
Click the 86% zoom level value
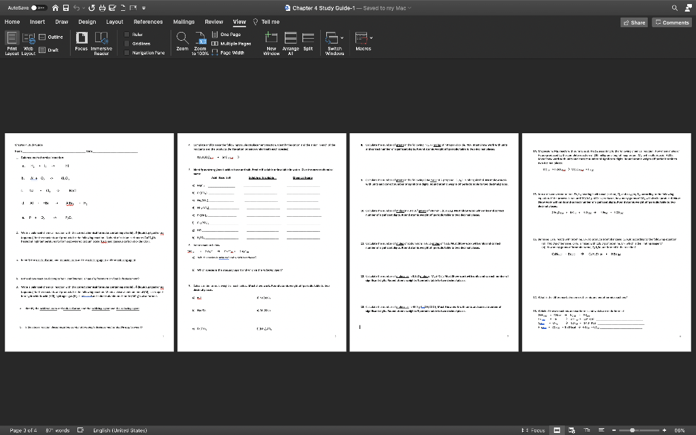680,430
